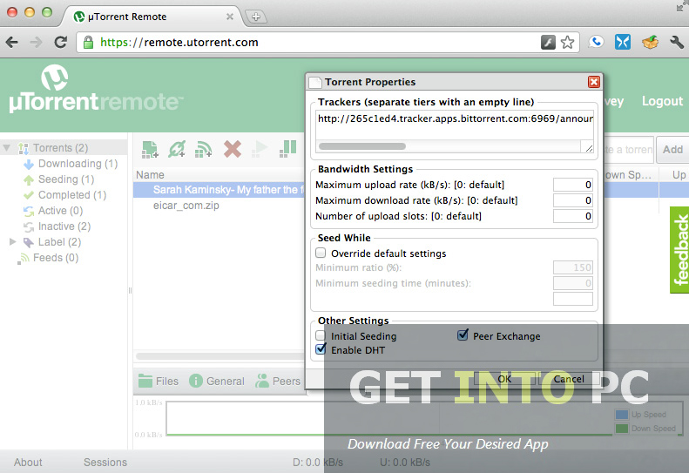Select Downloading (1) in sidebar
Viewport: 689px width, 473px height.
pyautogui.click(x=78, y=164)
